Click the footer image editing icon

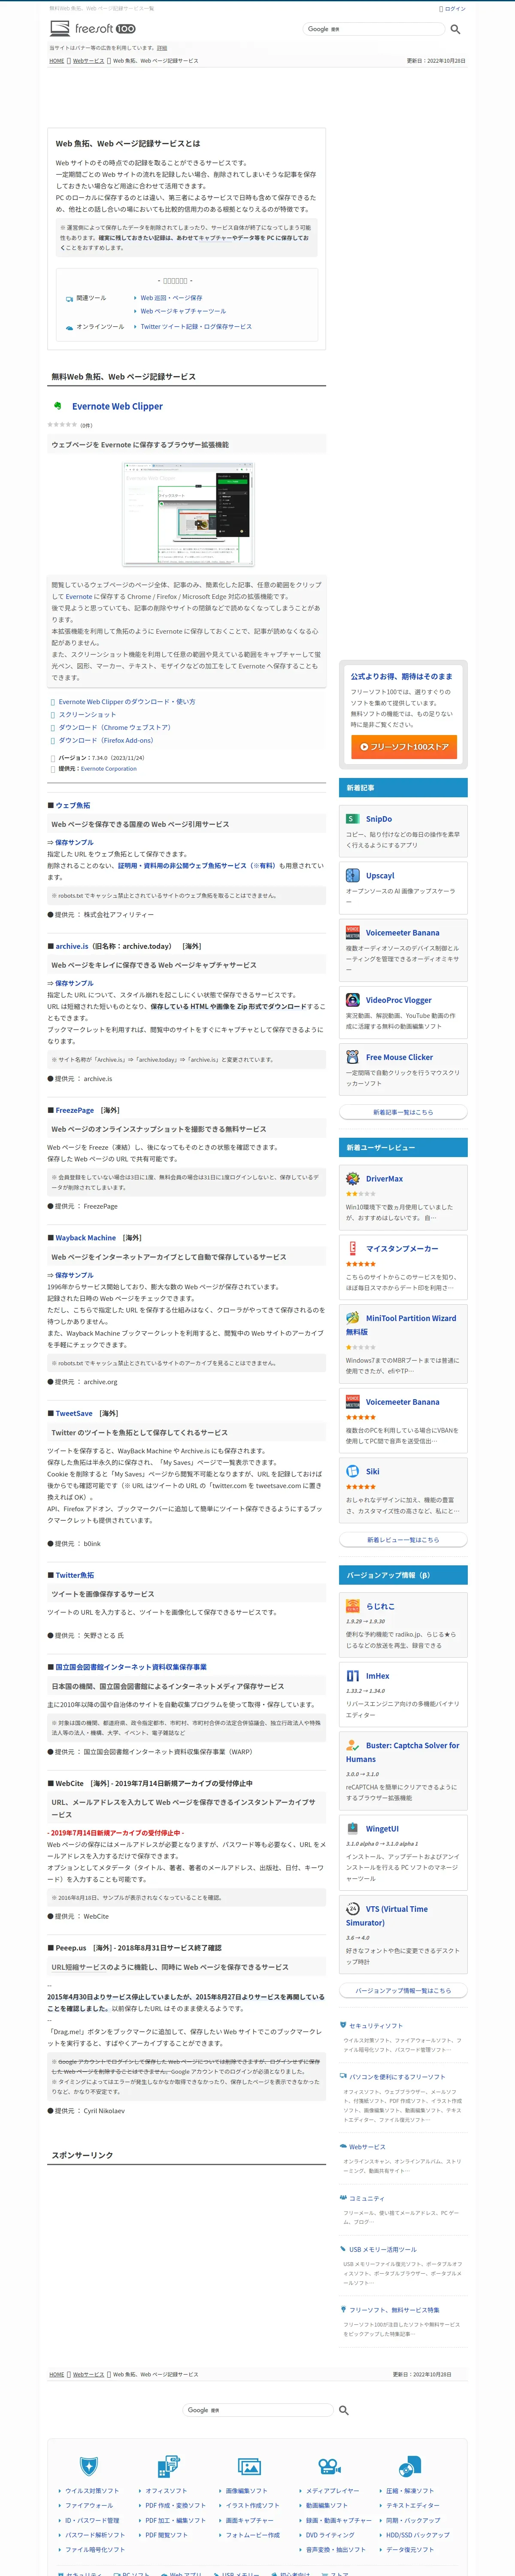click(249, 2466)
